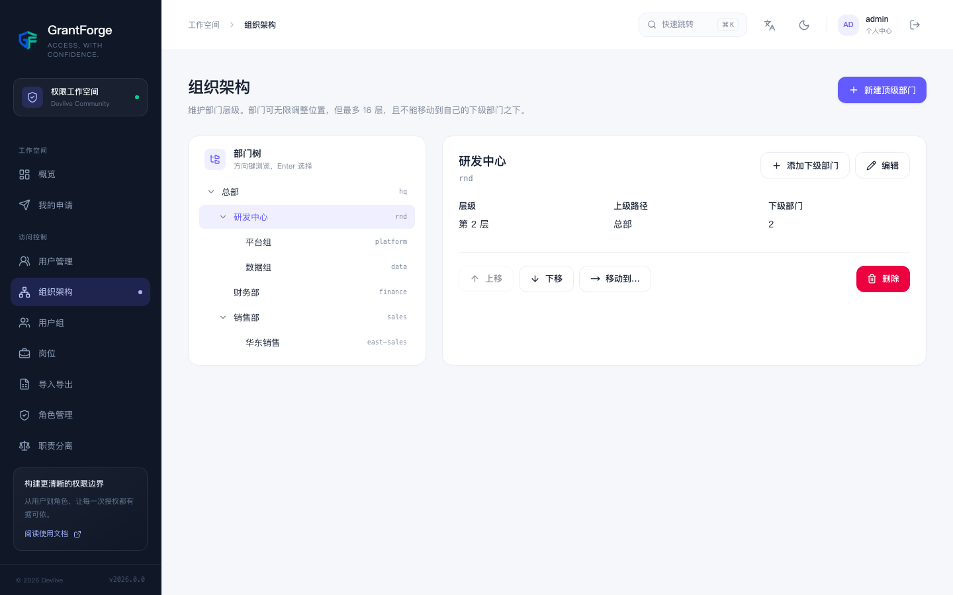Go to 角色管理 in the sidebar
Viewport: 953px width, 595px height.
point(80,415)
